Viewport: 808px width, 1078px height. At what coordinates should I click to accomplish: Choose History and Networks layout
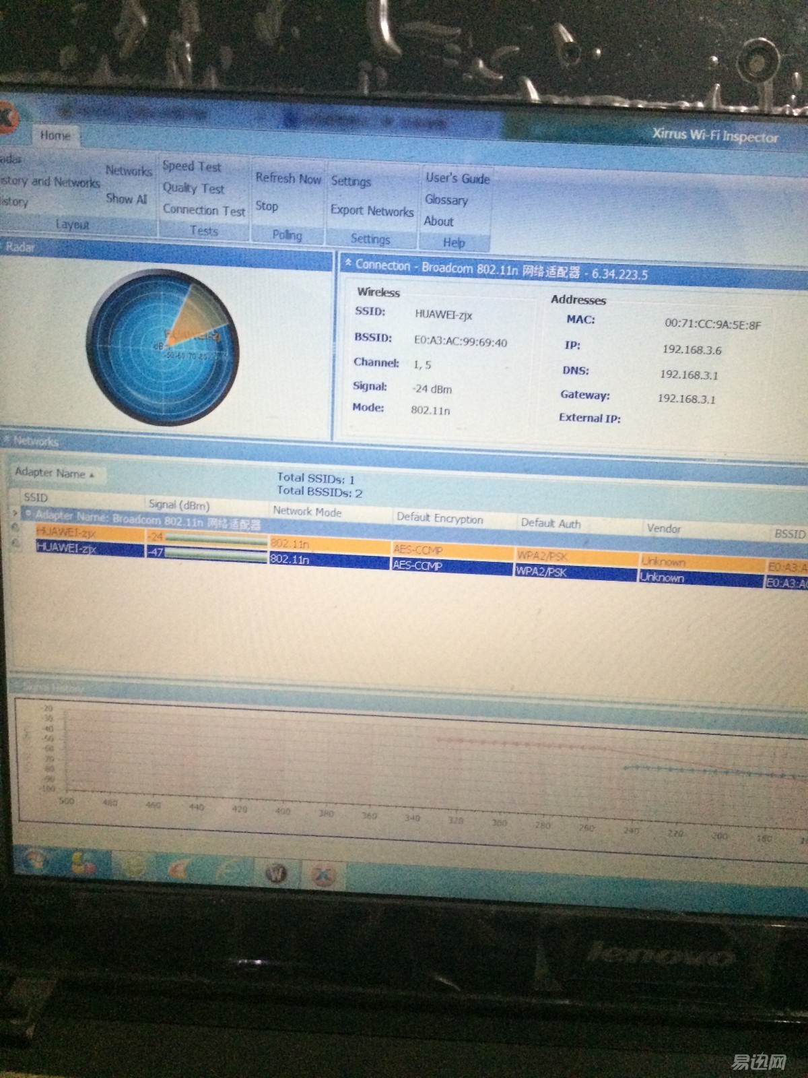50,182
